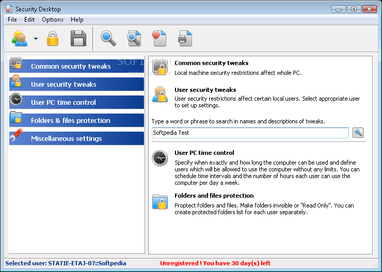382x272 pixels.
Task: Select Common security tweaks in the sidebar
Action: [x=76, y=66]
